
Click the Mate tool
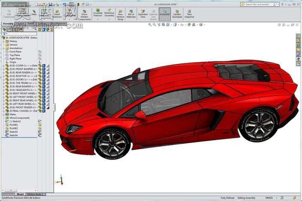[34, 13]
